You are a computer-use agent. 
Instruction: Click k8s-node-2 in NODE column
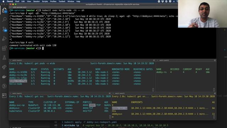point(102,78)
